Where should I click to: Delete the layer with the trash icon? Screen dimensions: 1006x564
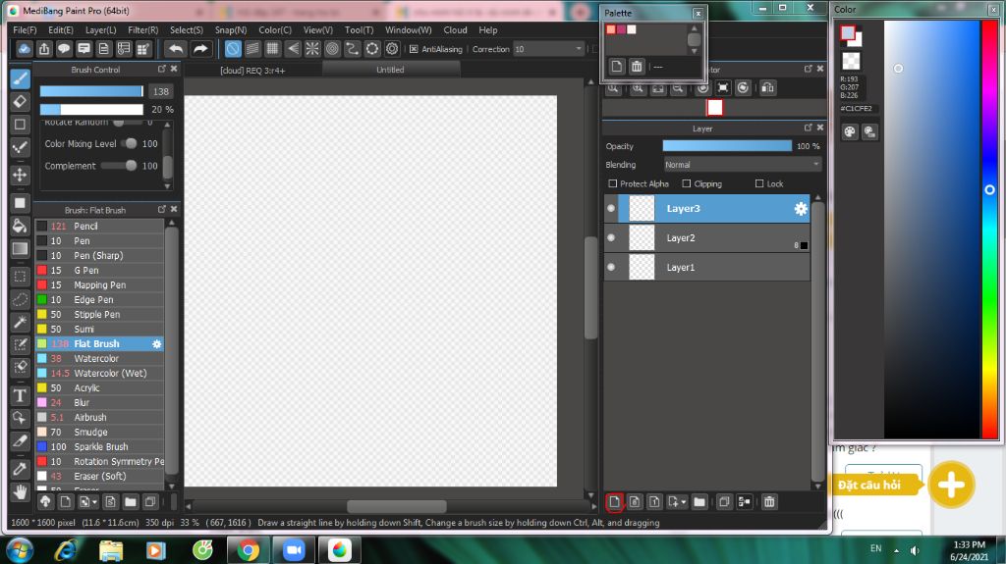[x=769, y=502]
